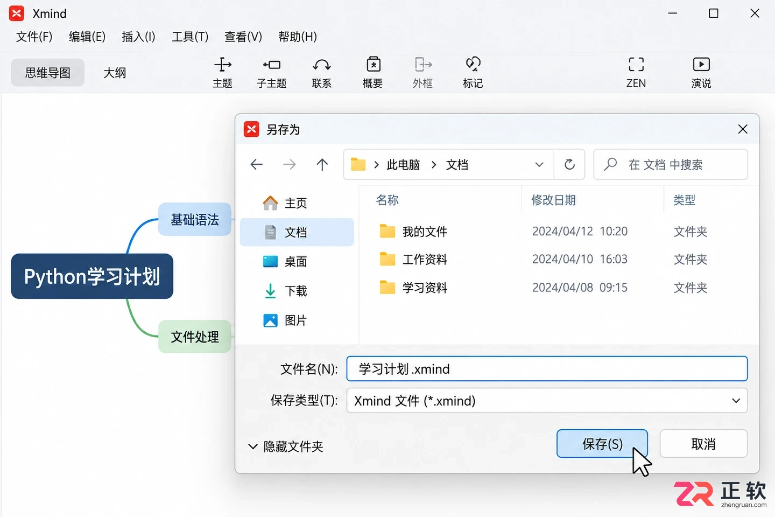Switch to the 思维导图 view
The width and height of the screenshot is (775, 517).
pos(48,73)
